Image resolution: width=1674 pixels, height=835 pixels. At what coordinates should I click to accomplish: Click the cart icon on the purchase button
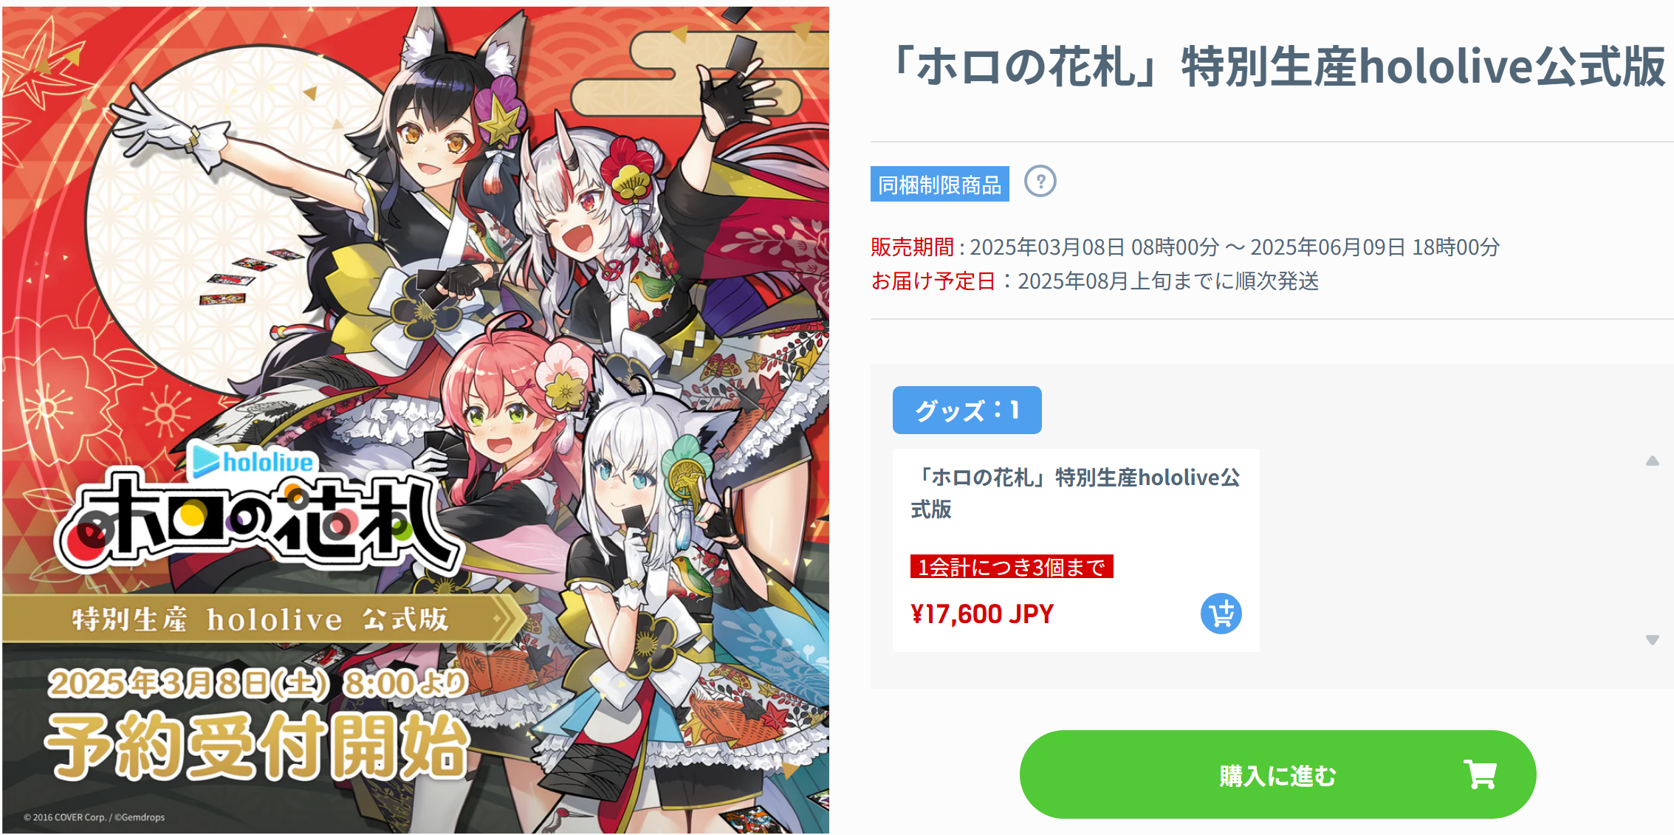coord(1481,774)
